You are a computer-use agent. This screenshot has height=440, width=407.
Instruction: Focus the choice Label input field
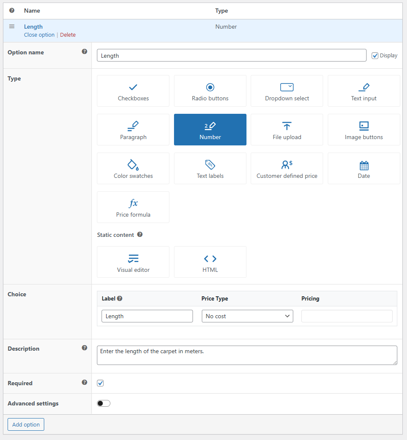point(147,316)
